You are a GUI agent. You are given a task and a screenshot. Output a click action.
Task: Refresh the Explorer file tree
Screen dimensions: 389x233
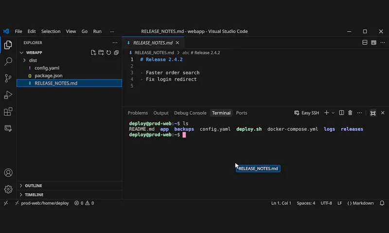coord(108,53)
